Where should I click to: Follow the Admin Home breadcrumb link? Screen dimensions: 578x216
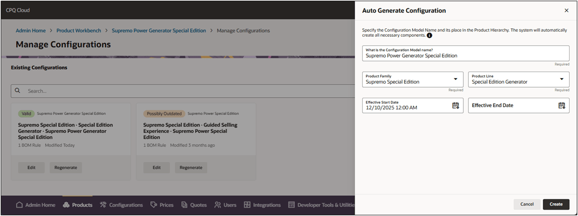[x=30, y=30]
